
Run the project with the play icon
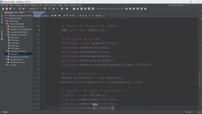pos(57,9)
